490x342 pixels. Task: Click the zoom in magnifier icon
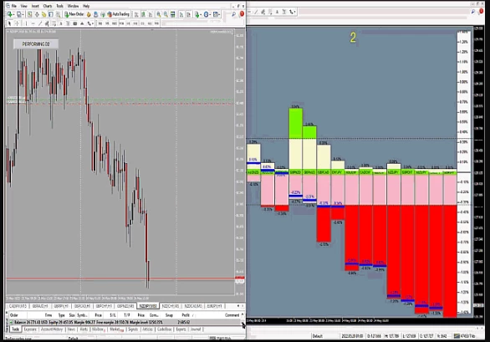(x=159, y=14)
